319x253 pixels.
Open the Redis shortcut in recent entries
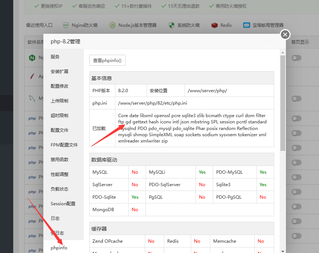[x=222, y=25]
